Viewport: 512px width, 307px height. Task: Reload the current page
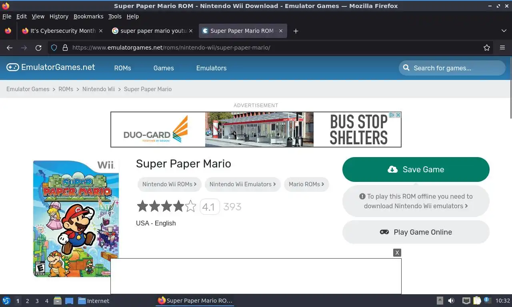(x=38, y=48)
